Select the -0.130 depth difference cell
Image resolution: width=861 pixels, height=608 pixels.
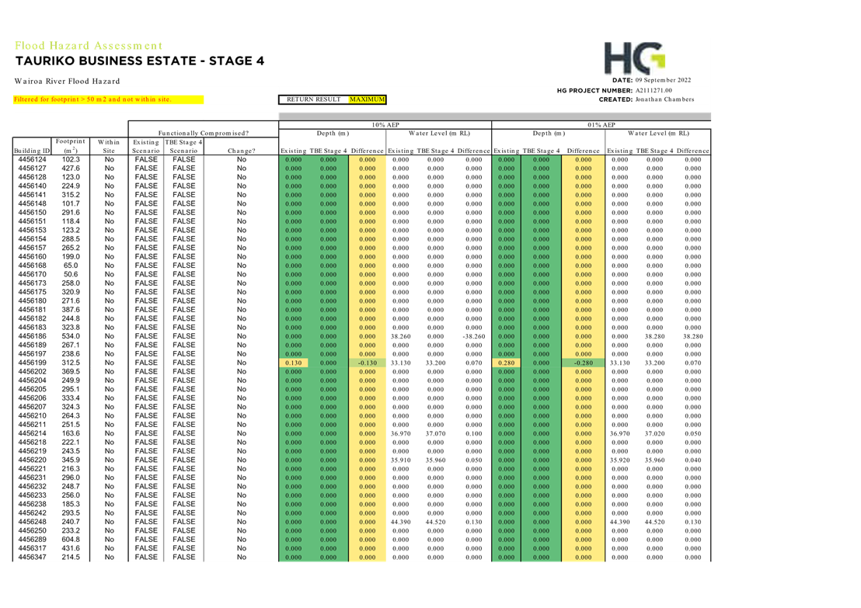pyautogui.click(x=367, y=363)
